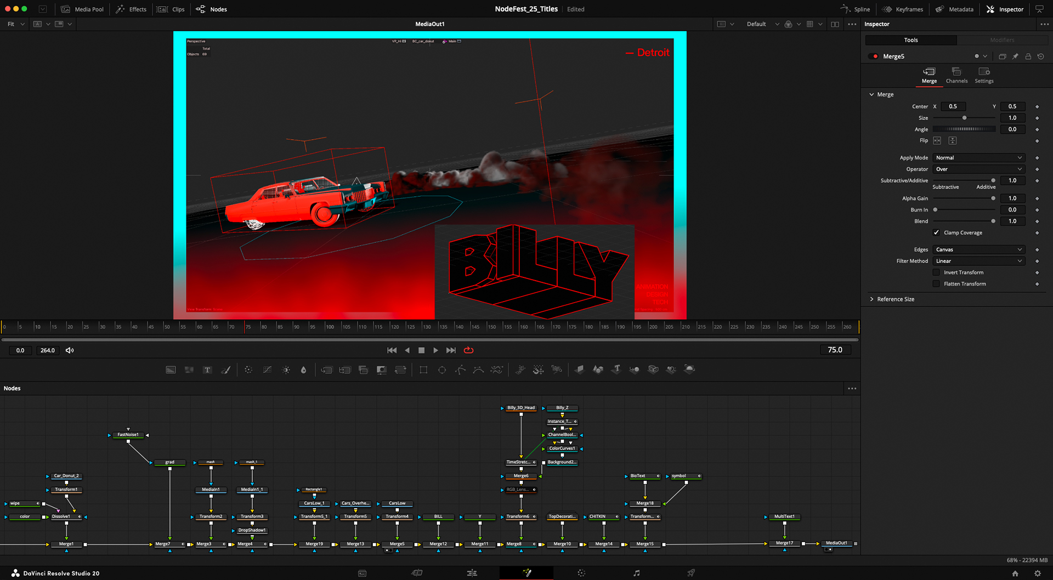This screenshot has width=1053, height=580.
Task: Add a pEmitter particle node
Action: (x=519, y=369)
